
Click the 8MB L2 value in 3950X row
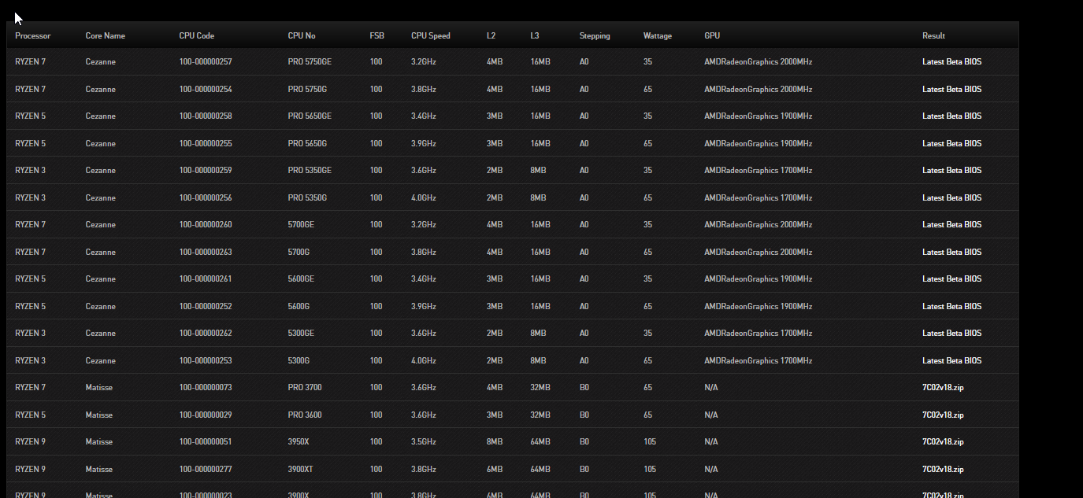click(495, 442)
